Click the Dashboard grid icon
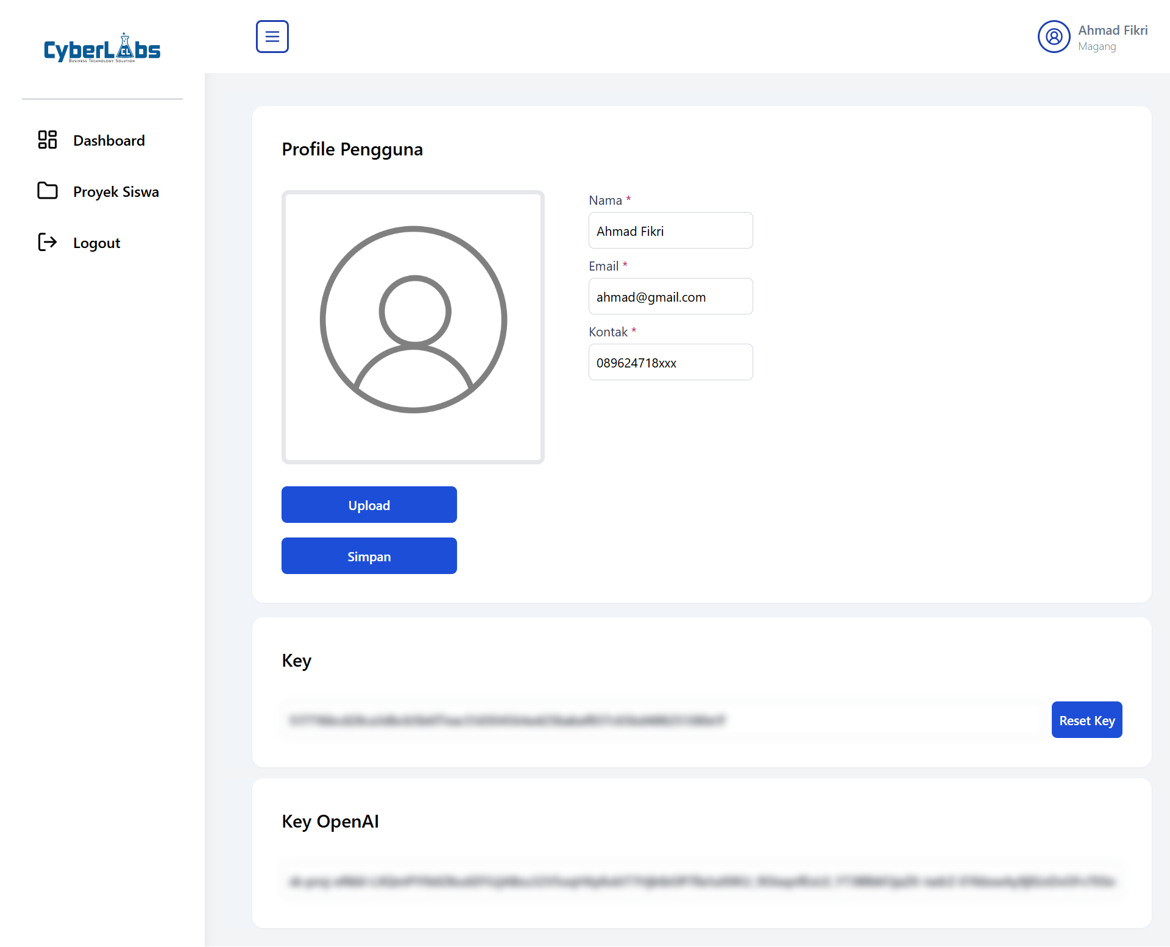The height and width of the screenshot is (947, 1170). [x=48, y=140]
